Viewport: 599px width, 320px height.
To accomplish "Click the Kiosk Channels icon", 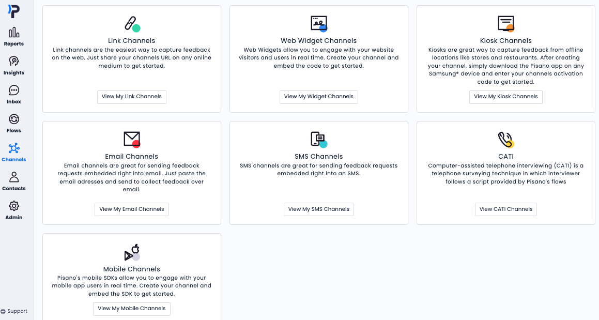I will click(x=505, y=24).
